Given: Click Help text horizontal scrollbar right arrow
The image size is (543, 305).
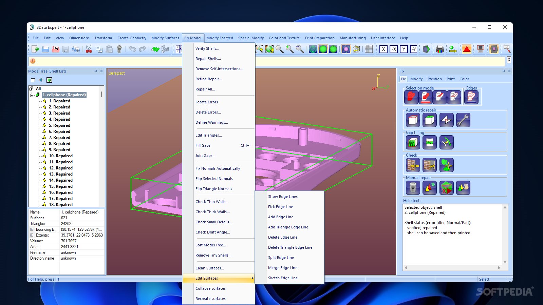Looking at the screenshot, I should pyautogui.click(x=499, y=268).
